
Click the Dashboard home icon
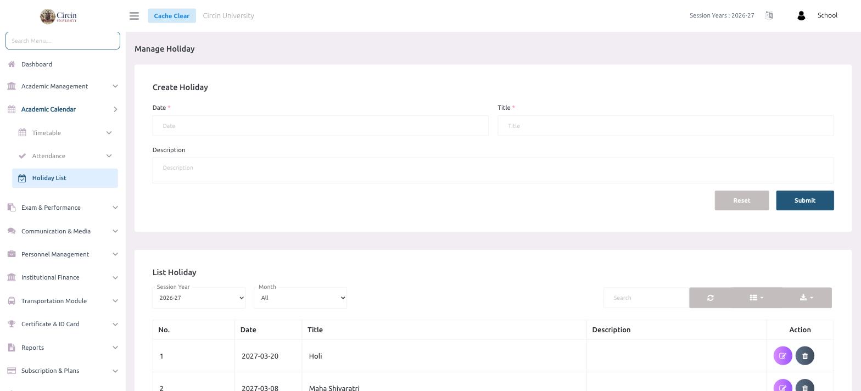(12, 64)
